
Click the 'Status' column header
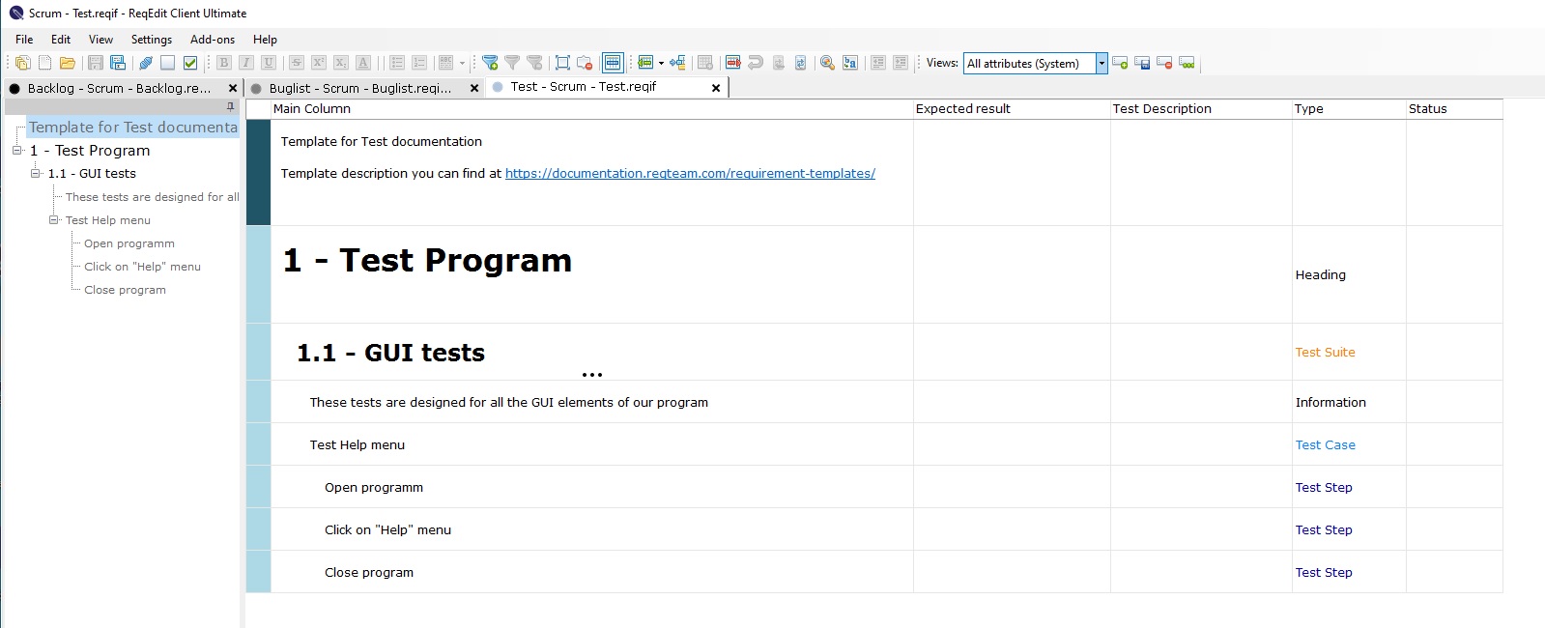1454,109
